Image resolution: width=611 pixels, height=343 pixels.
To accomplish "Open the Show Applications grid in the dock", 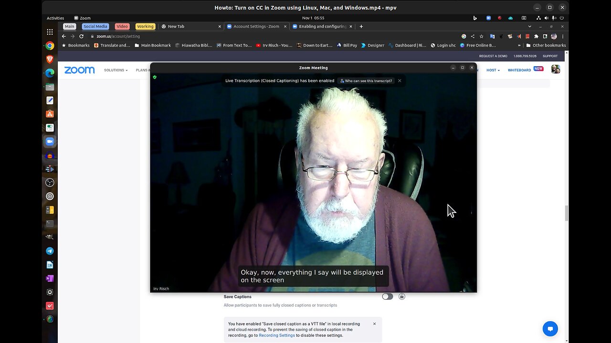I will click(x=50, y=32).
